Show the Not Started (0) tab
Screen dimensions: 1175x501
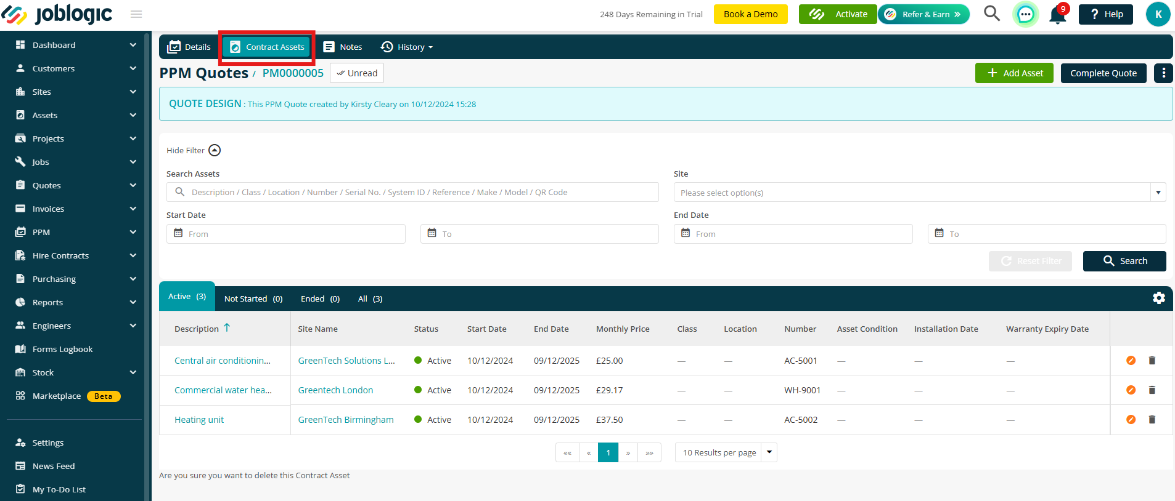click(253, 299)
